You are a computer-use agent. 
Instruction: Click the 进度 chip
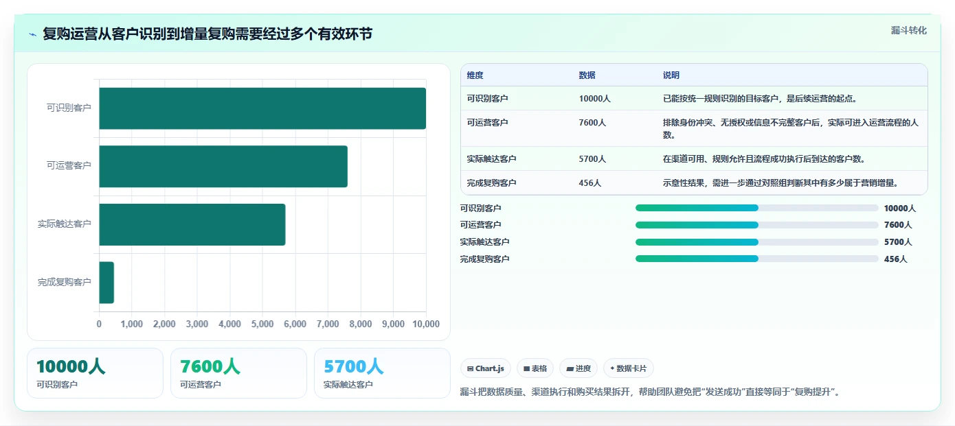click(578, 368)
